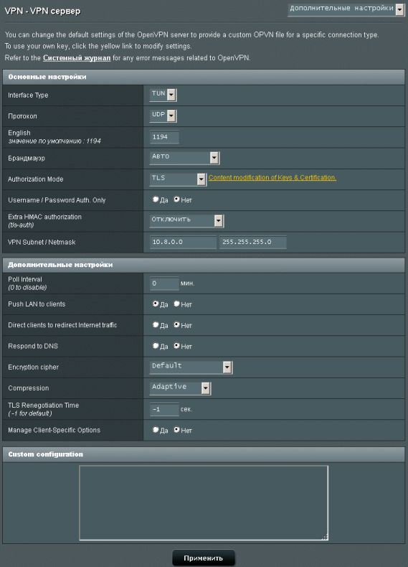
Task: Click the Compression label
Action: pyautogui.click(x=28, y=388)
